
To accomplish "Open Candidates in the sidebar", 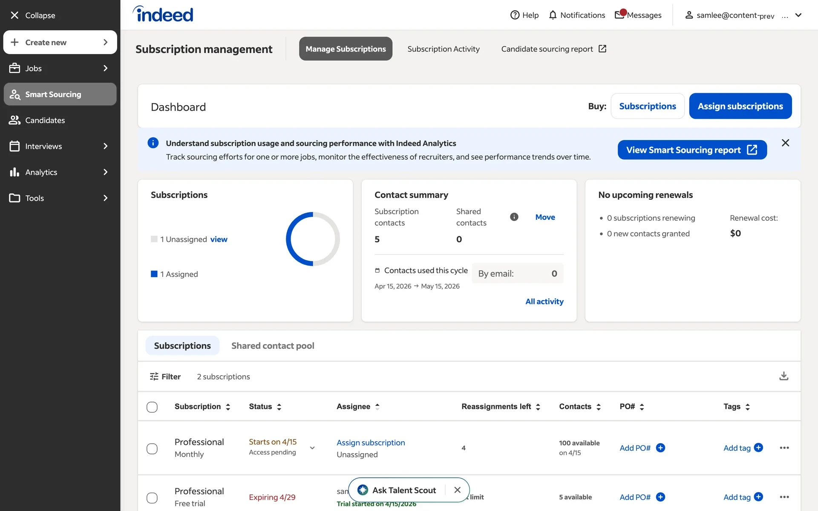I will point(60,120).
